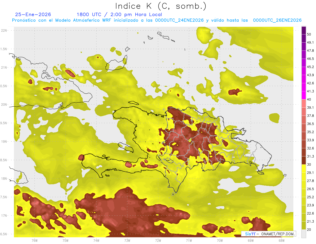Click the color scale value 30

point(309,165)
